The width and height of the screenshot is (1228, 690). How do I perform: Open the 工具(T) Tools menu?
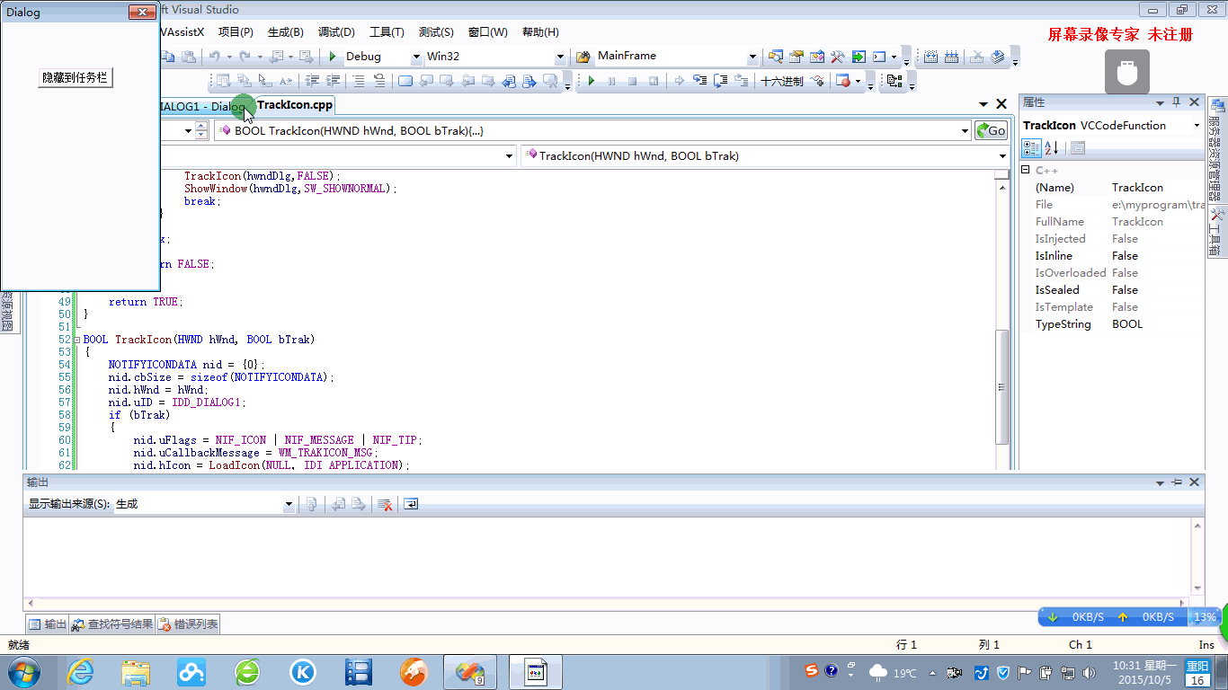[387, 32]
